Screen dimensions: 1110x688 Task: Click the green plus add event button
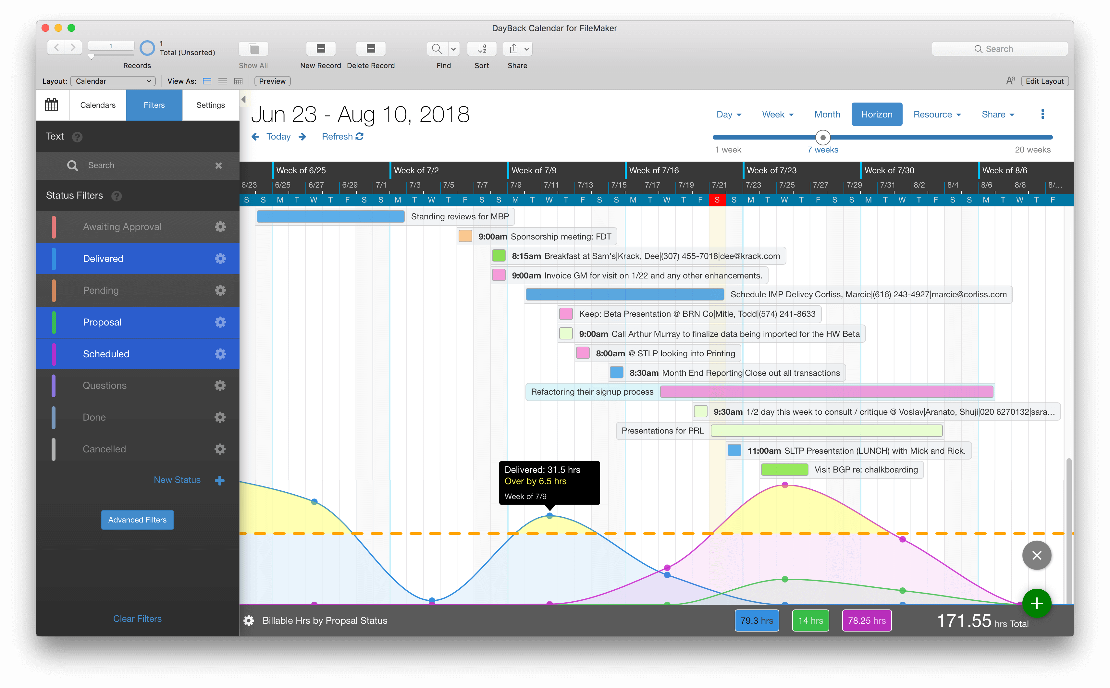pyautogui.click(x=1037, y=603)
